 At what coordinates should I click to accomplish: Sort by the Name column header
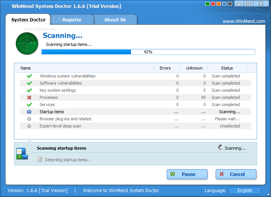pos(26,68)
